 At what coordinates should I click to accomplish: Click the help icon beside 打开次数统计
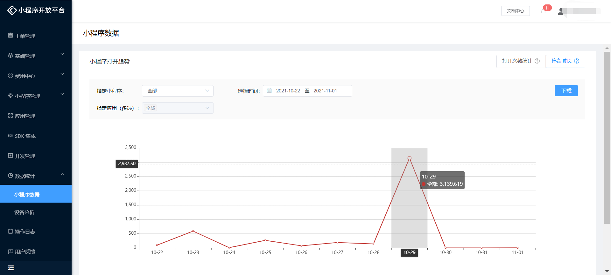coord(537,61)
